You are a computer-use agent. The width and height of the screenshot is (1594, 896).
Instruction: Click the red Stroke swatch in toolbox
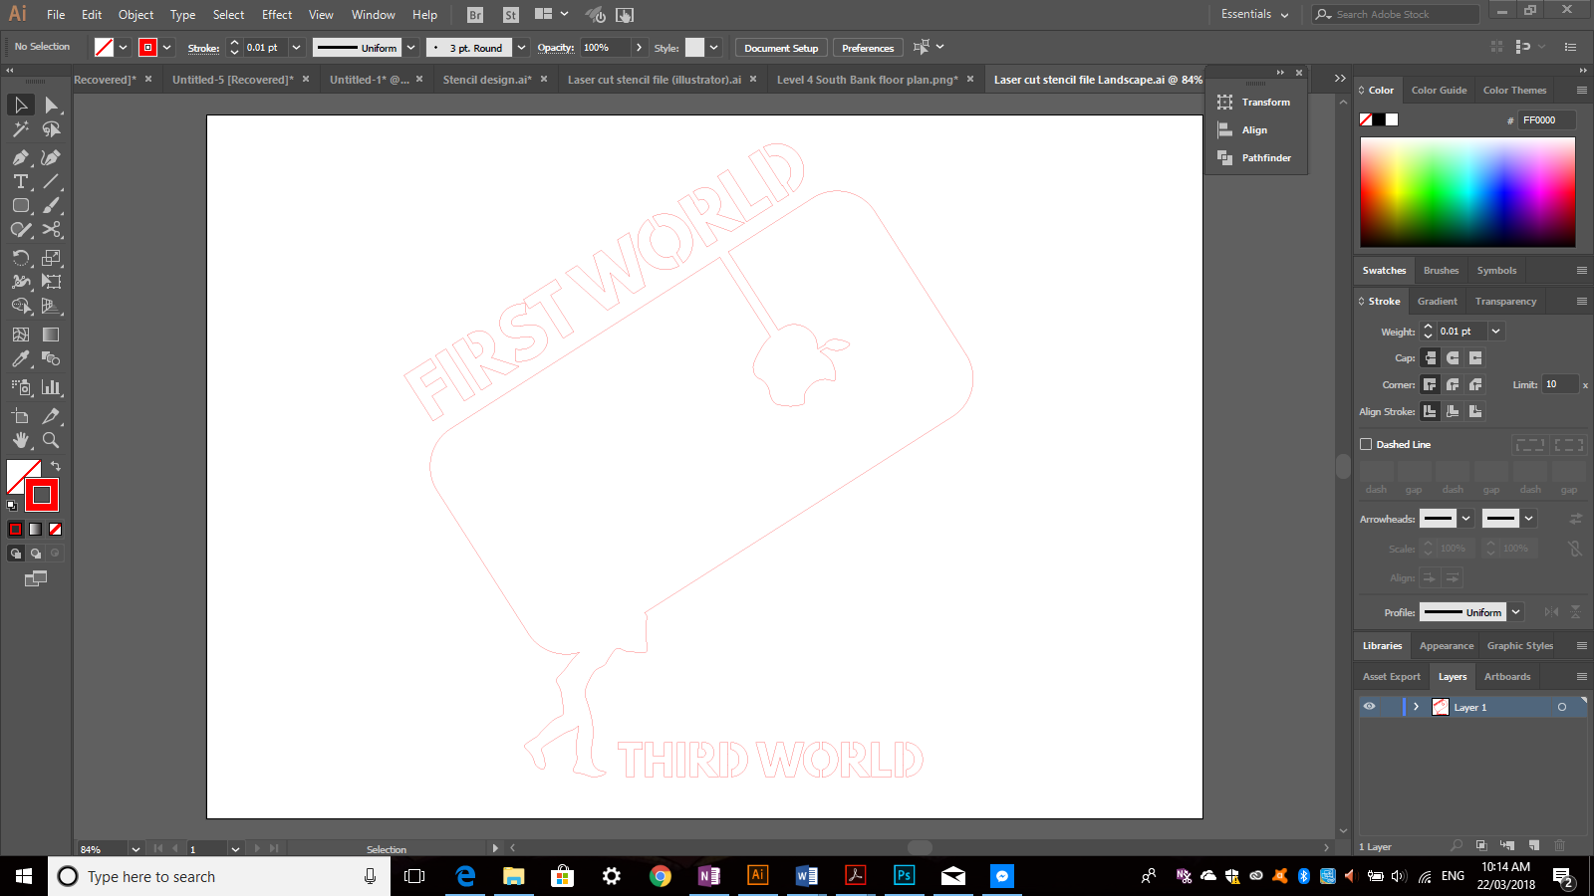click(x=42, y=495)
